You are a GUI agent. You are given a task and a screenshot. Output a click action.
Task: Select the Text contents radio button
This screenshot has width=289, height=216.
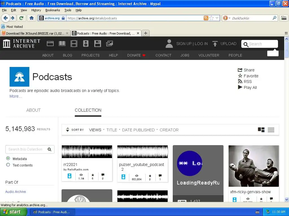(x=8, y=165)
